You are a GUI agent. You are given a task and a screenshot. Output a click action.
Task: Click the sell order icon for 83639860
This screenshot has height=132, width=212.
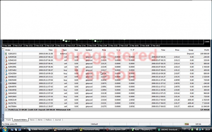pos(6,83)
